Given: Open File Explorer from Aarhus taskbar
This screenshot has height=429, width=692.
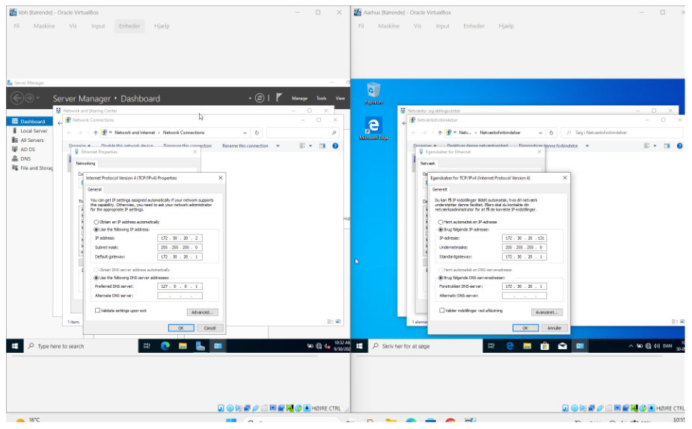Looking at the screenshot, I should pyautogui.click(x=527, y=346).
